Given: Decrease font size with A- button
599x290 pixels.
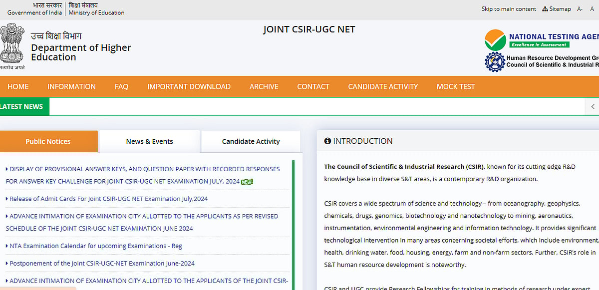Looking at the screenshot, I should coord(580,9).
